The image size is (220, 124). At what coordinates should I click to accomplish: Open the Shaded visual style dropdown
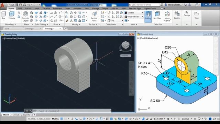coord(134,13)
